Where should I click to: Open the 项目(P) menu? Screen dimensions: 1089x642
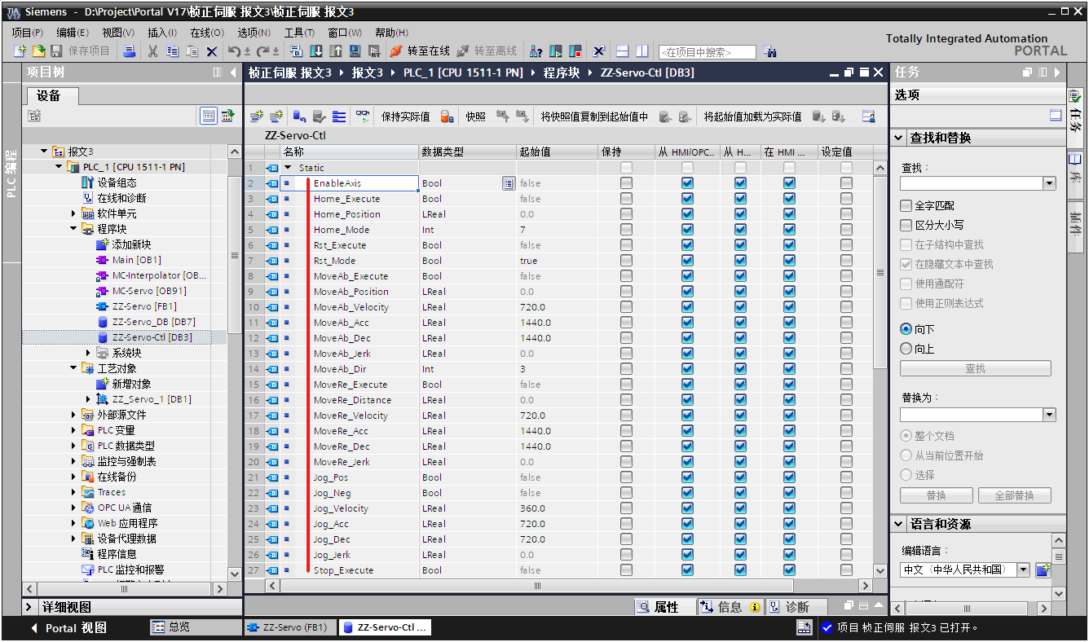click(x=27, y=33)
